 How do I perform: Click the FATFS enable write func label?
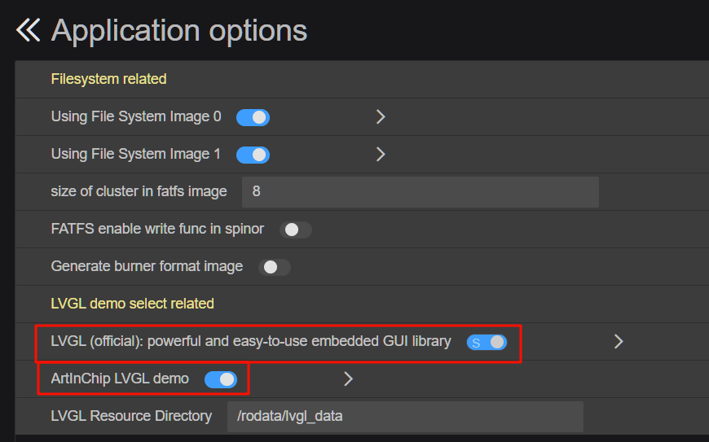click(157, 229)
